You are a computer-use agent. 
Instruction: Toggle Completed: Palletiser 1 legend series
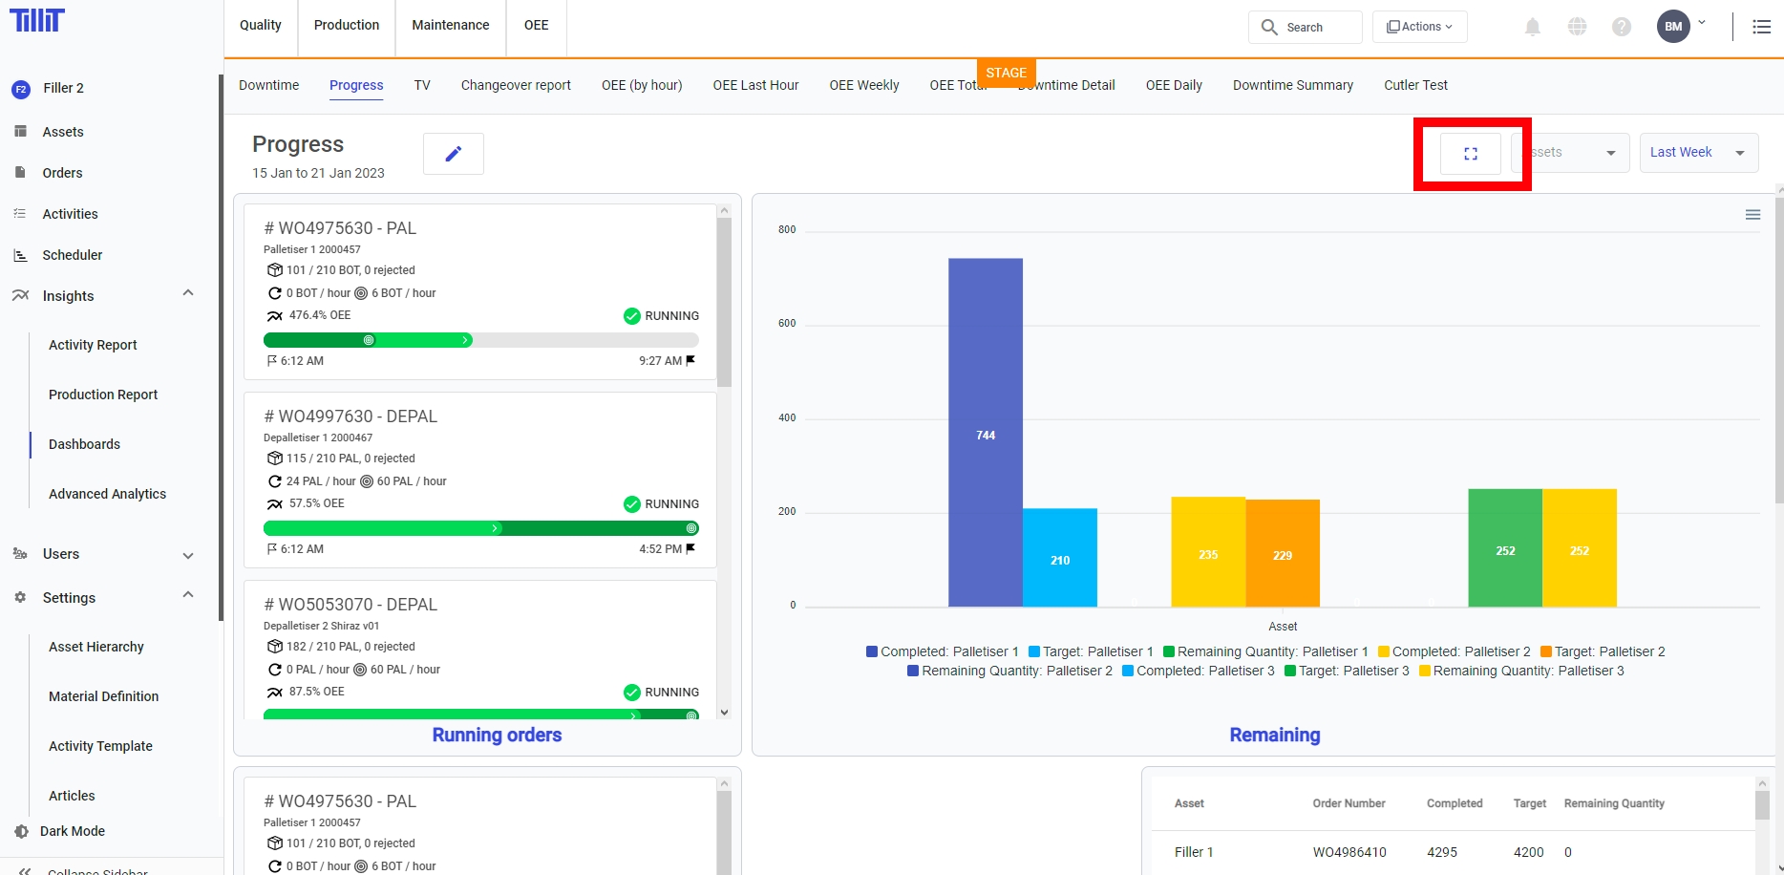click(x=942, y=651)
